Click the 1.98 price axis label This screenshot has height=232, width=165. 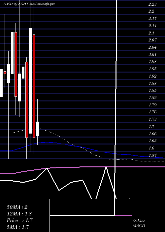[152, 62]
